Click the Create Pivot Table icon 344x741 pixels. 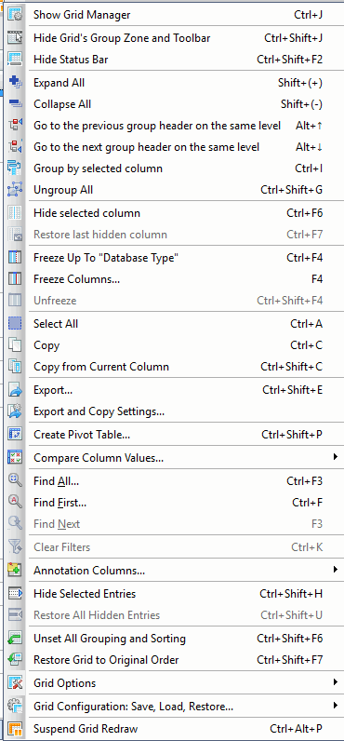pyautogui.click(x=15, y=435)
